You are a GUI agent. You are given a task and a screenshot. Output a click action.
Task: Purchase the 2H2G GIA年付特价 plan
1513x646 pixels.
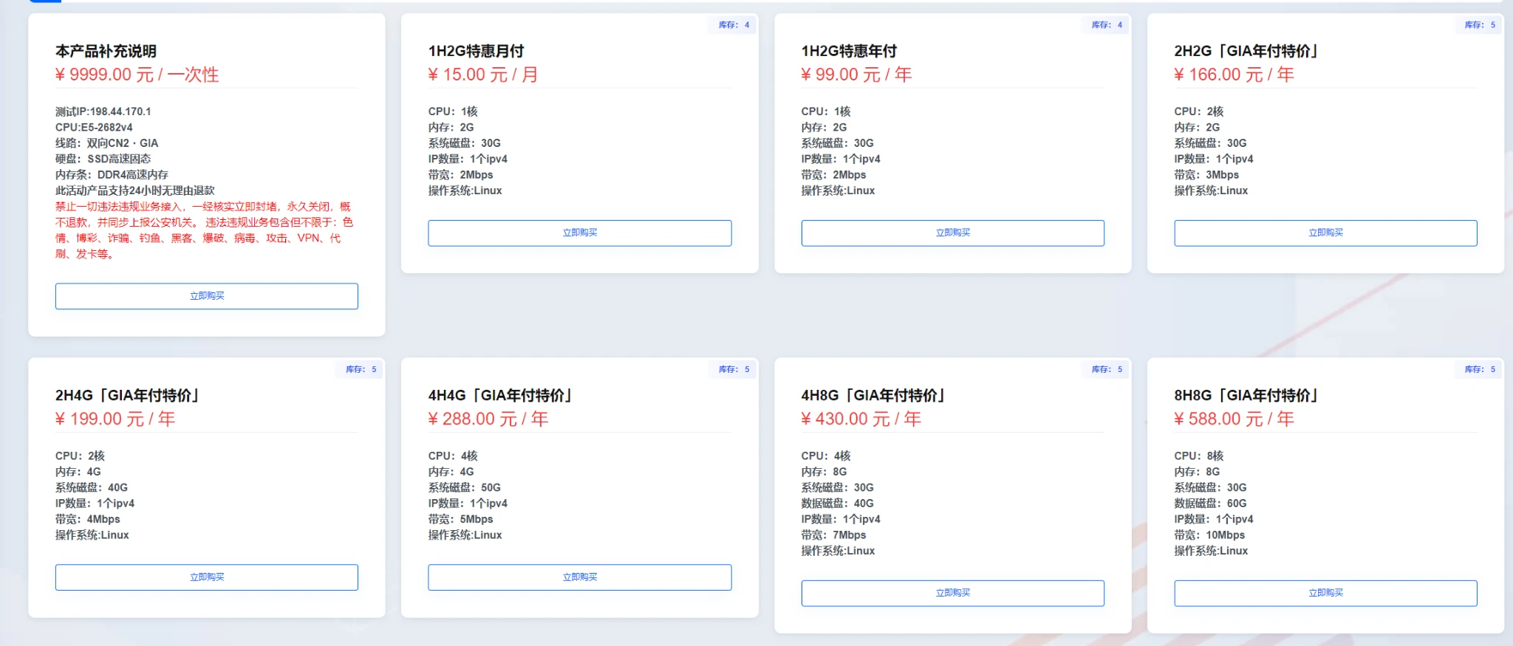point(1325,233)
